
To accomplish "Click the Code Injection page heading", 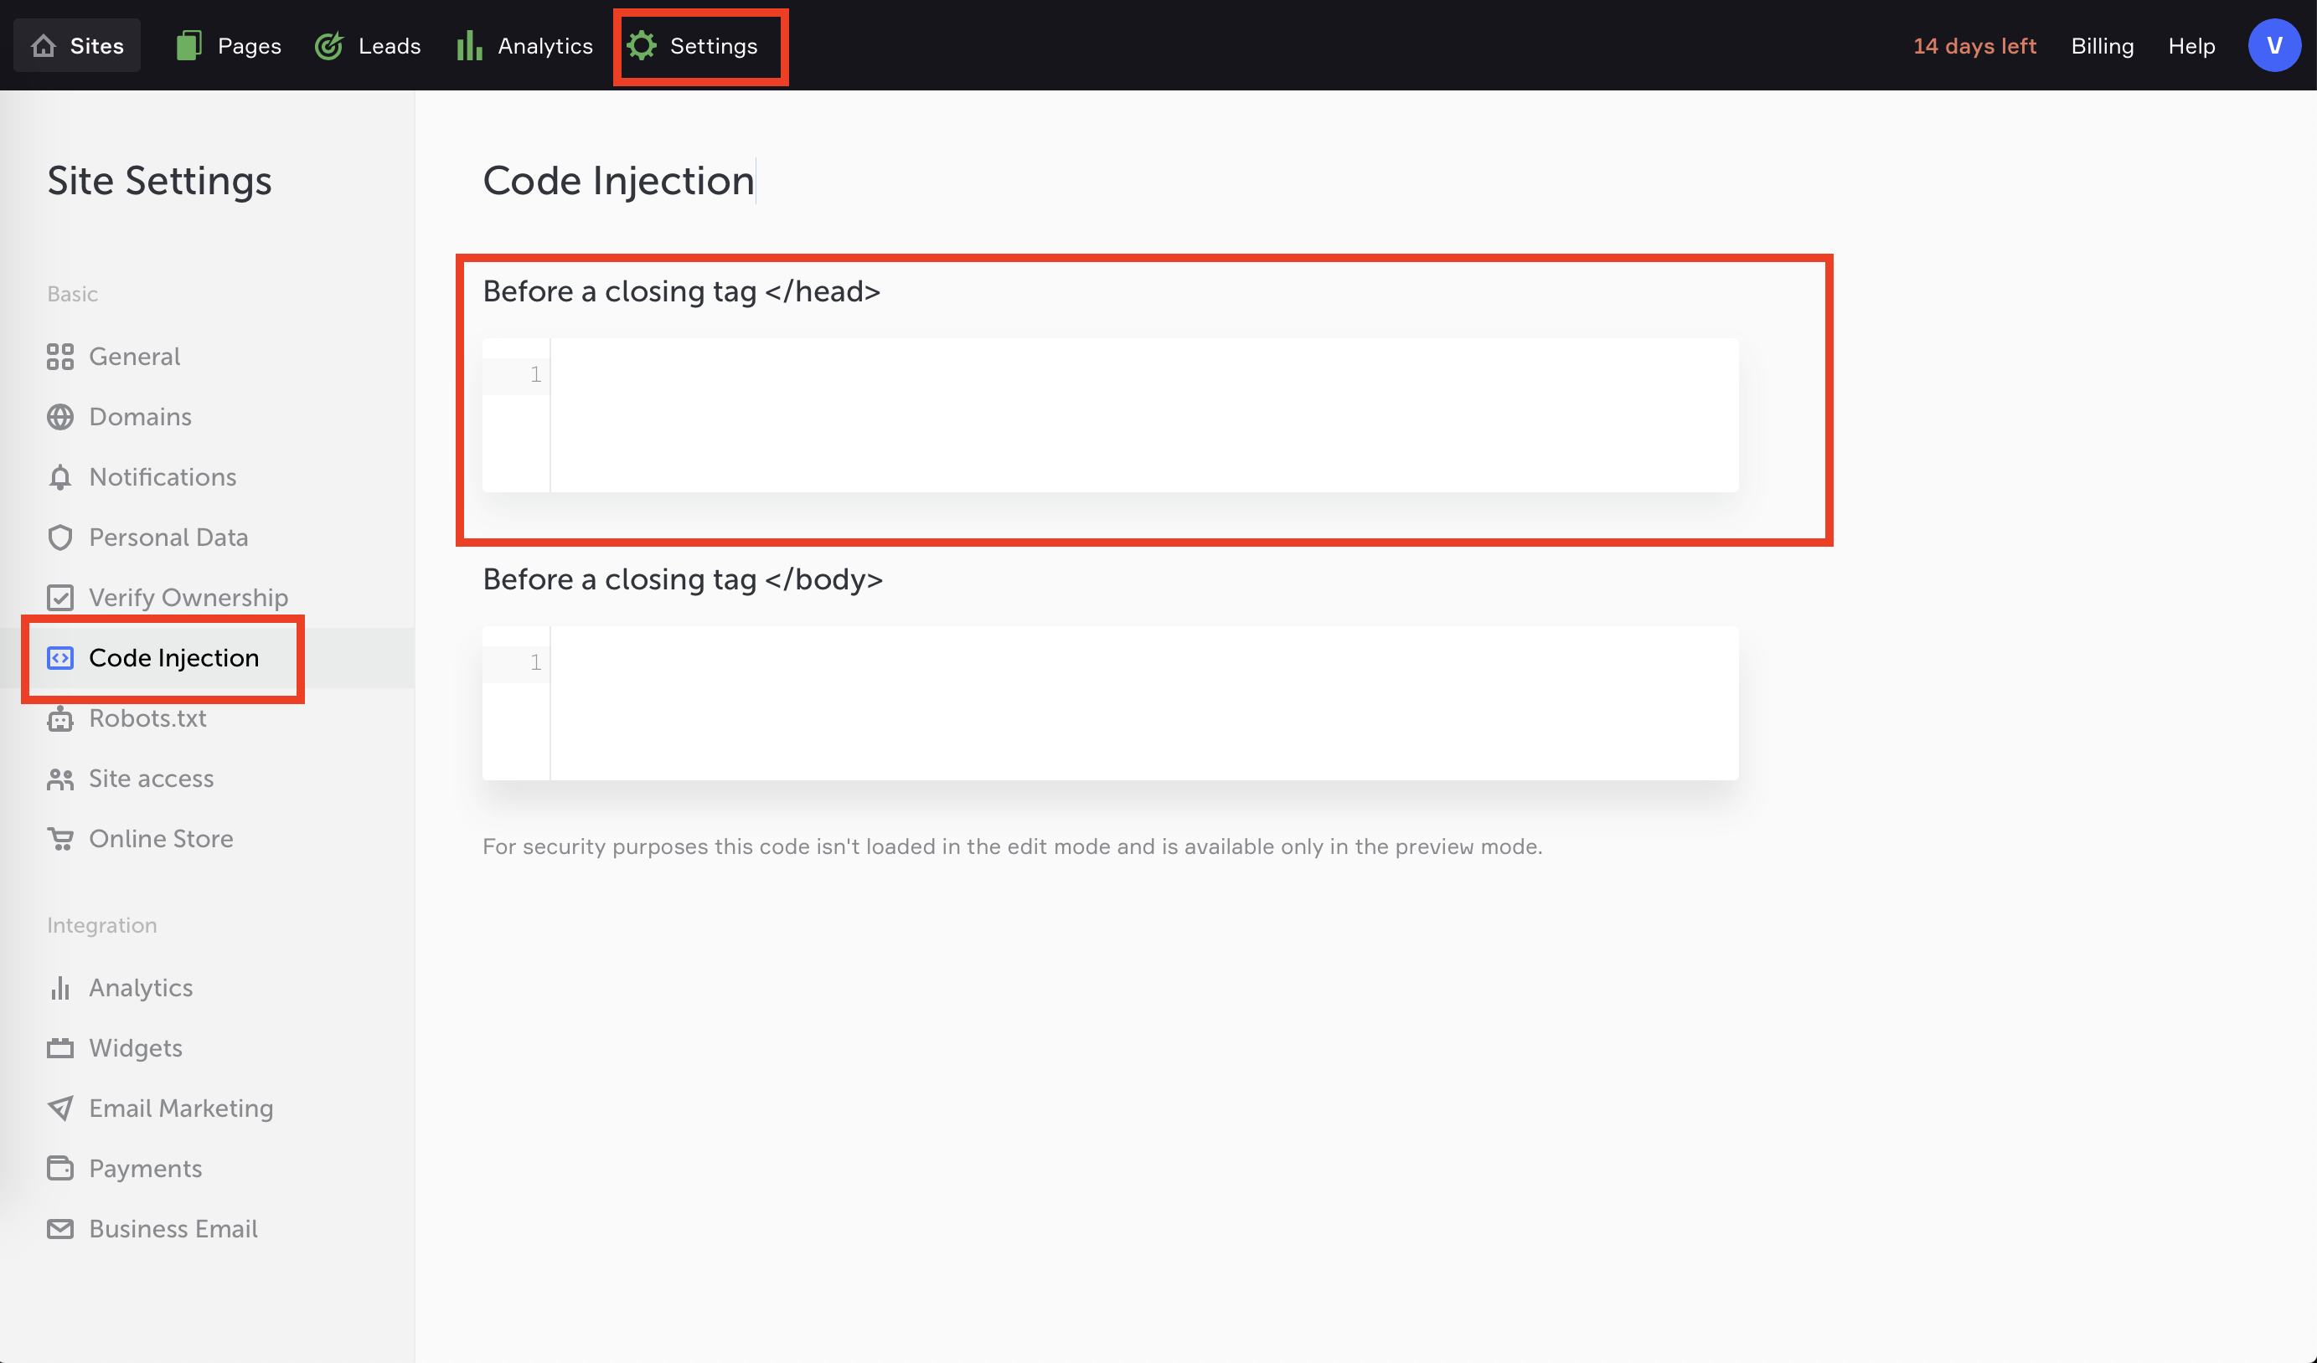I will (619, 181).
